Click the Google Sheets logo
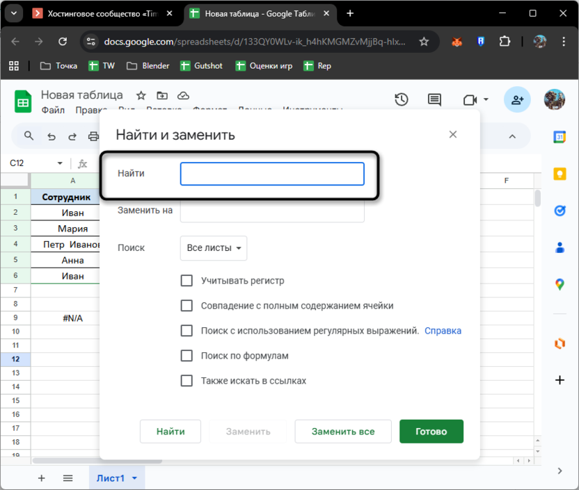The image size is (579, 490). click(23, 101)
